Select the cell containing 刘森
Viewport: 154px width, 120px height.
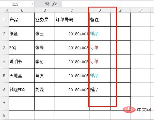(x=45, y=90)
